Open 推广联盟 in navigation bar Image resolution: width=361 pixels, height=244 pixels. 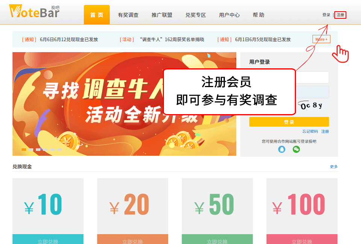162,15
